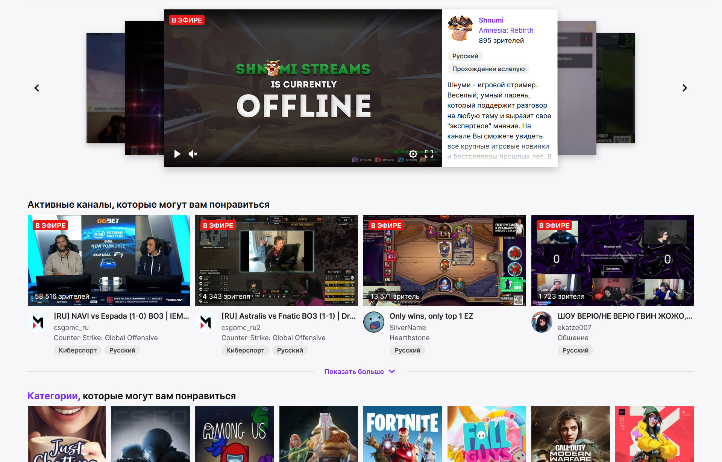Open the Hearthstone category link

click(410, 338)
